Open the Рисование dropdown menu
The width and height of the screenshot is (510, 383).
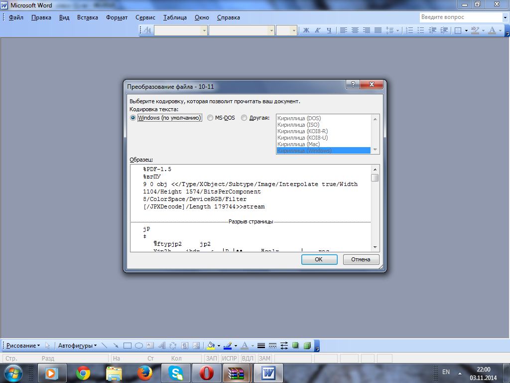click(23, 345)
